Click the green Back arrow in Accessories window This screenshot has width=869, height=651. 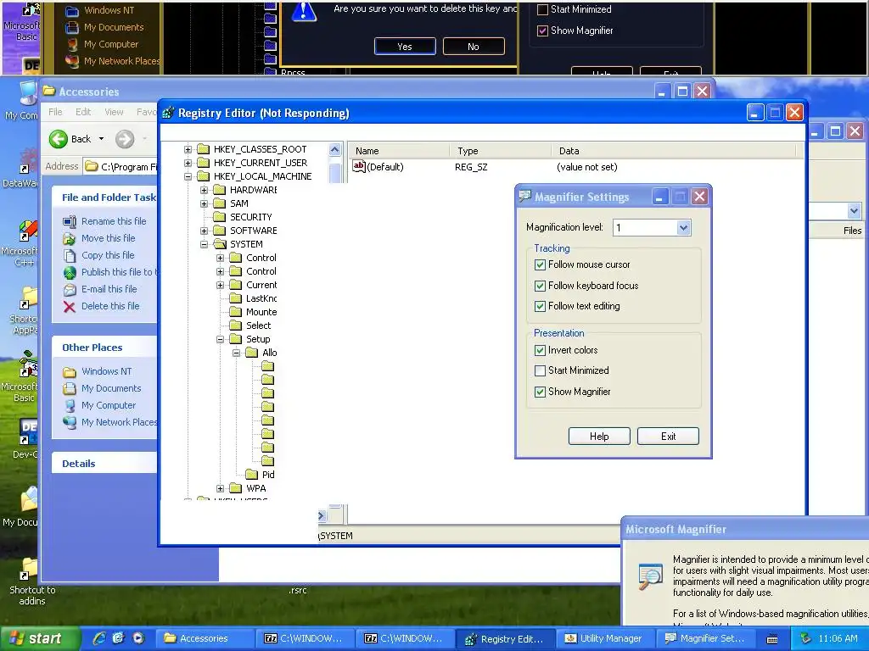[x=59, y=139]
